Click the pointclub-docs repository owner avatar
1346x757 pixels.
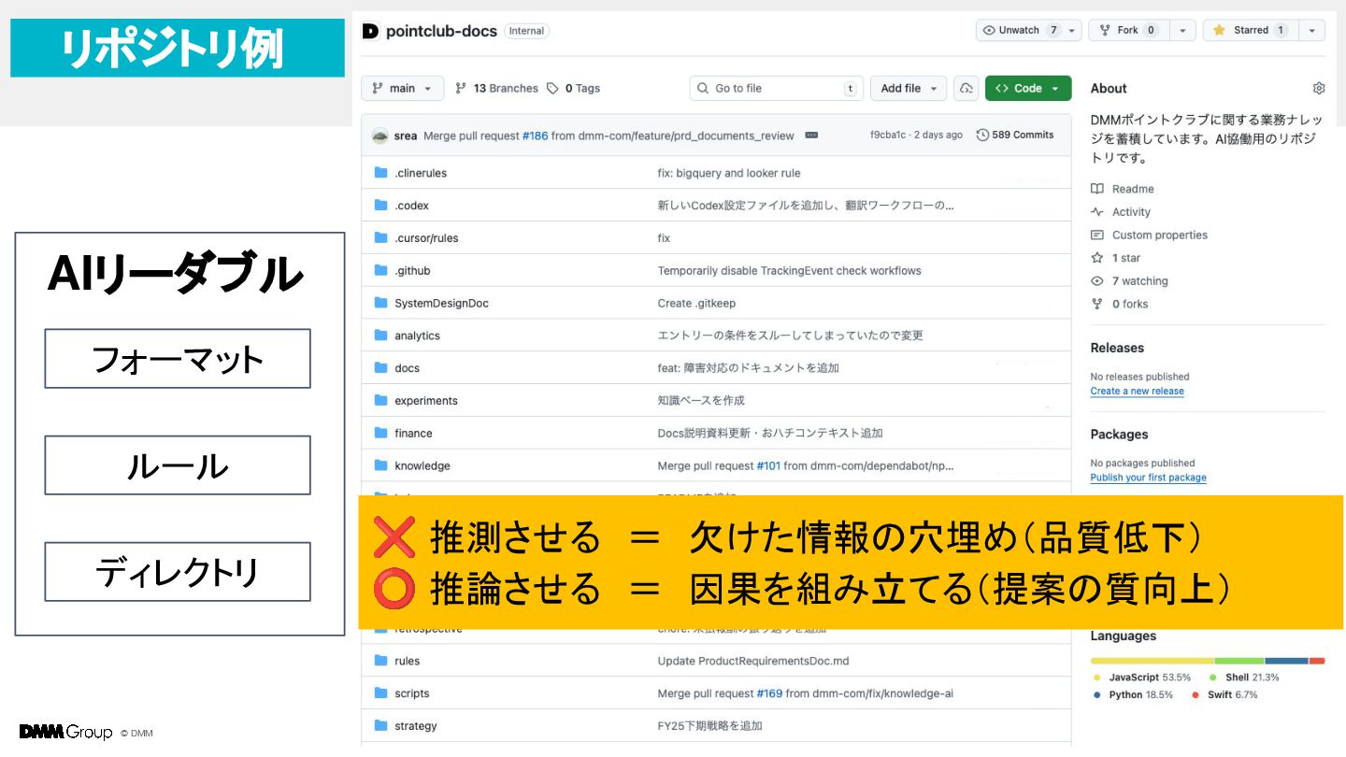point(370,31)
